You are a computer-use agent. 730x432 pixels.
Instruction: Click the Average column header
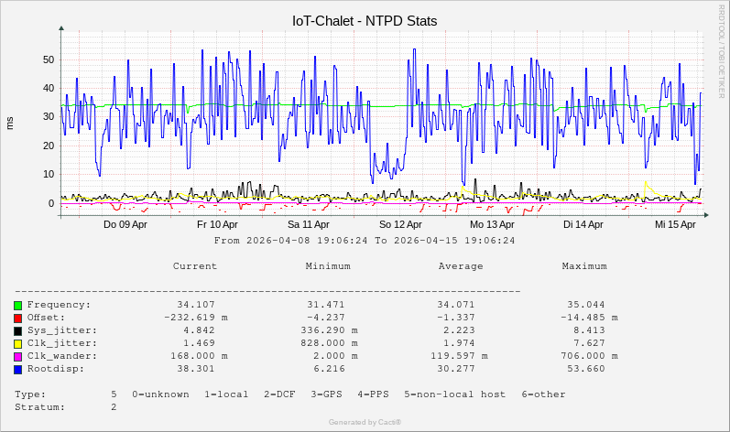[x=461, y=266]
